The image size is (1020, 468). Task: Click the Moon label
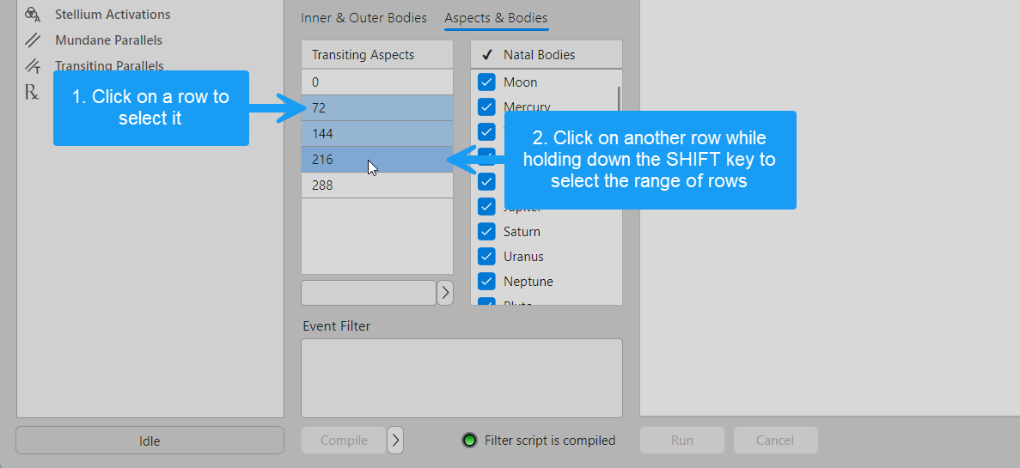(521, 82)
